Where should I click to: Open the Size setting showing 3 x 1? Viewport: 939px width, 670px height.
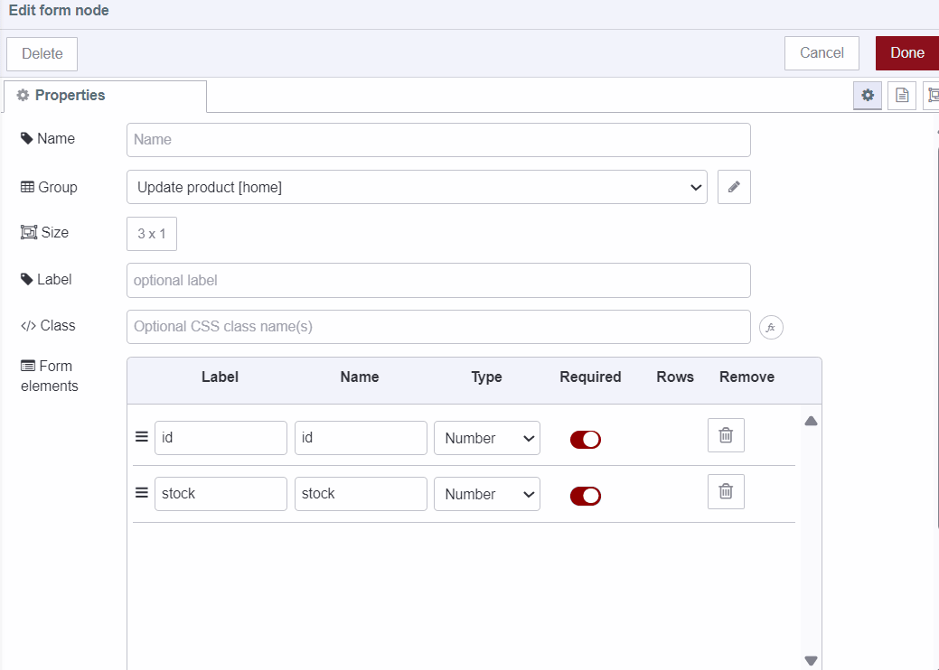click(151, 234)
